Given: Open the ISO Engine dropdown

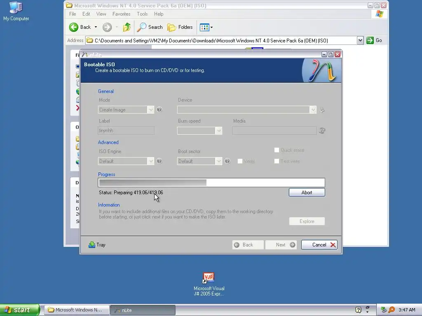Looking at the screenshot, I should [126, 161].
